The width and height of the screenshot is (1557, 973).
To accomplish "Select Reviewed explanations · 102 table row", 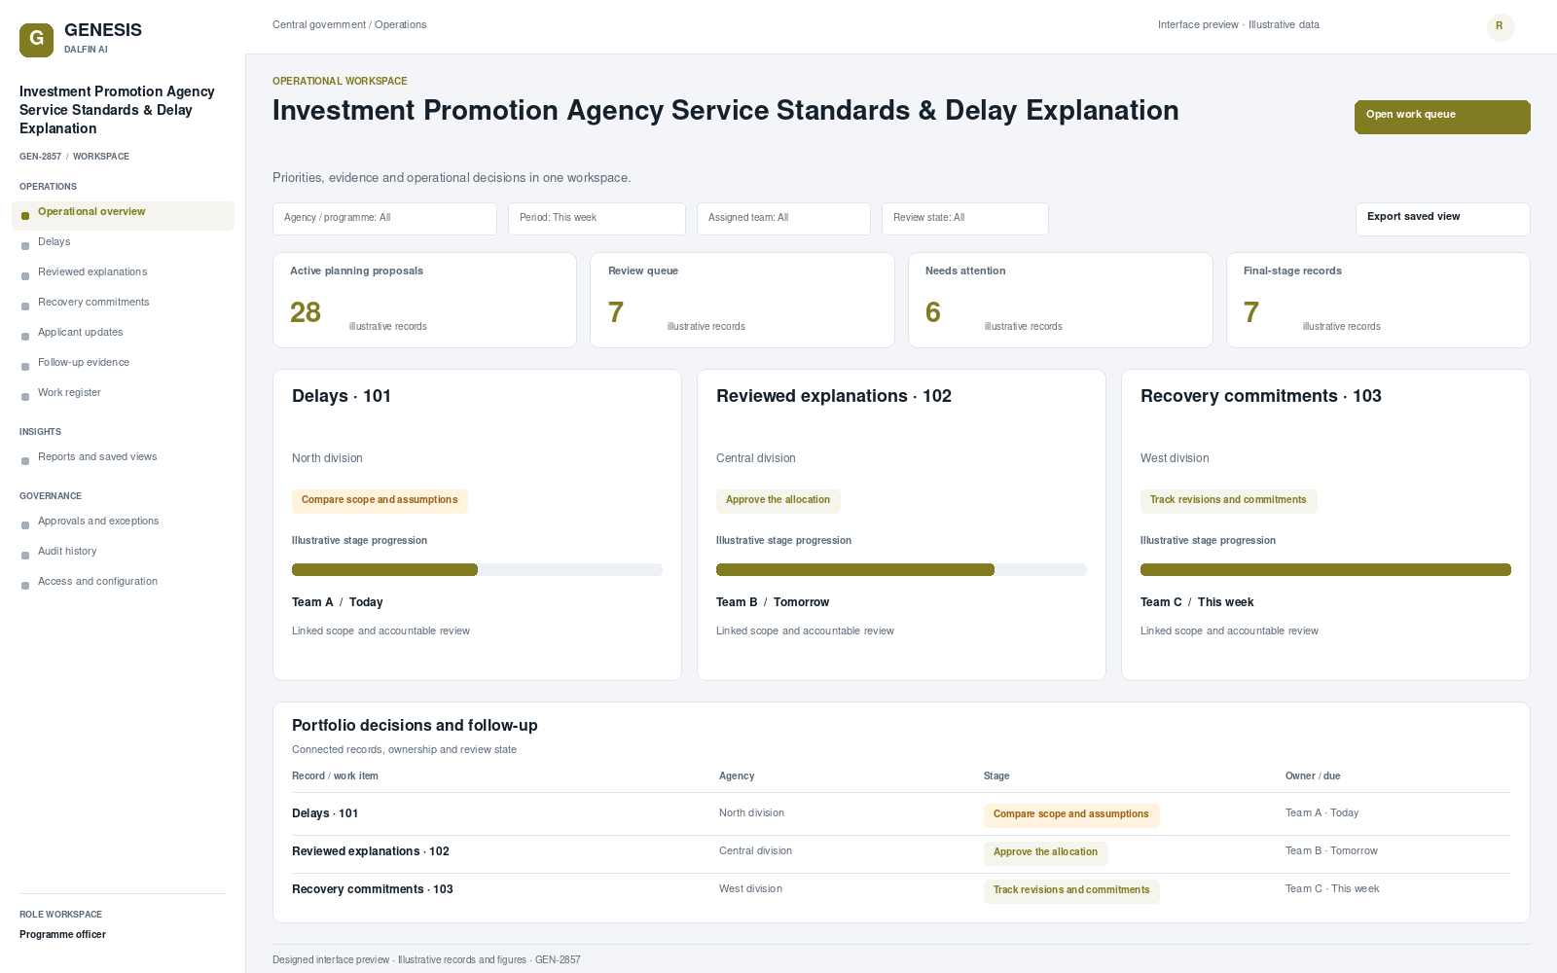I will coord(901,852).
